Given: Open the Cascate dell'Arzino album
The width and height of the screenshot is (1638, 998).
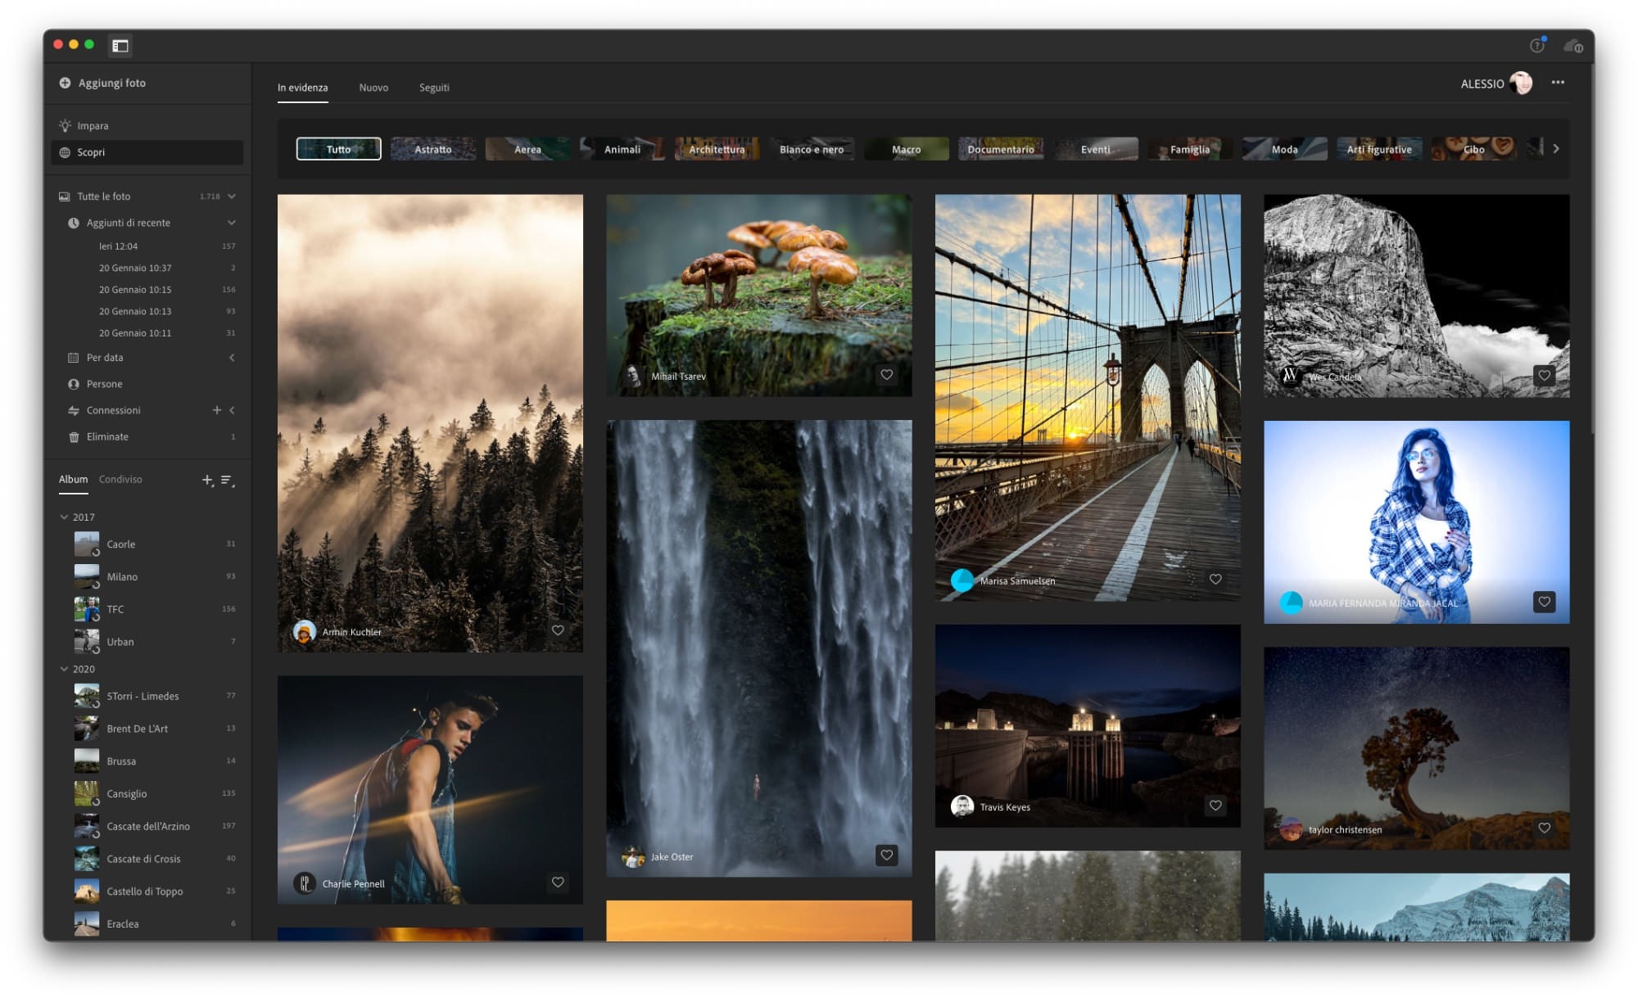Looking at the screenshot, I should [x=148, y=826].
